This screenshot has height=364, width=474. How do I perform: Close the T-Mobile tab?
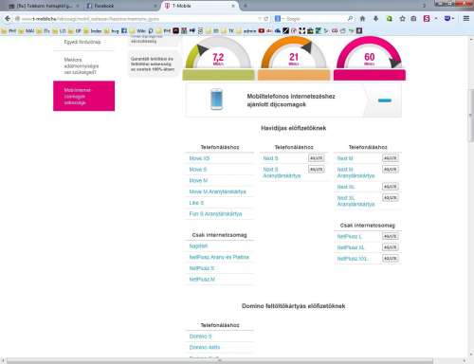(233, 6)
